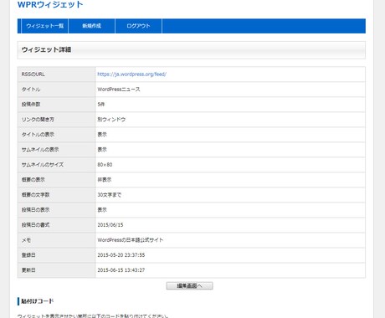Click the 登録日 row label
This screenshot has height=318, width=385.
pyautogui.click(x=28, y=255)
